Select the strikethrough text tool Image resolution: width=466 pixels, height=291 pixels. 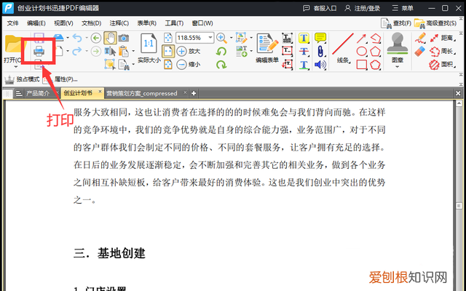click(304, 51)
